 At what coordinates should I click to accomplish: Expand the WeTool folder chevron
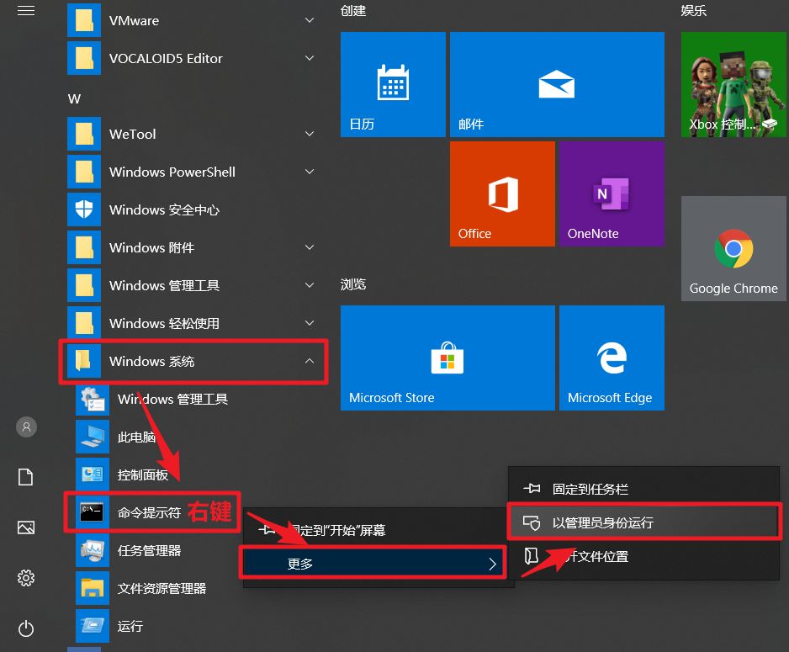point(310,134)
